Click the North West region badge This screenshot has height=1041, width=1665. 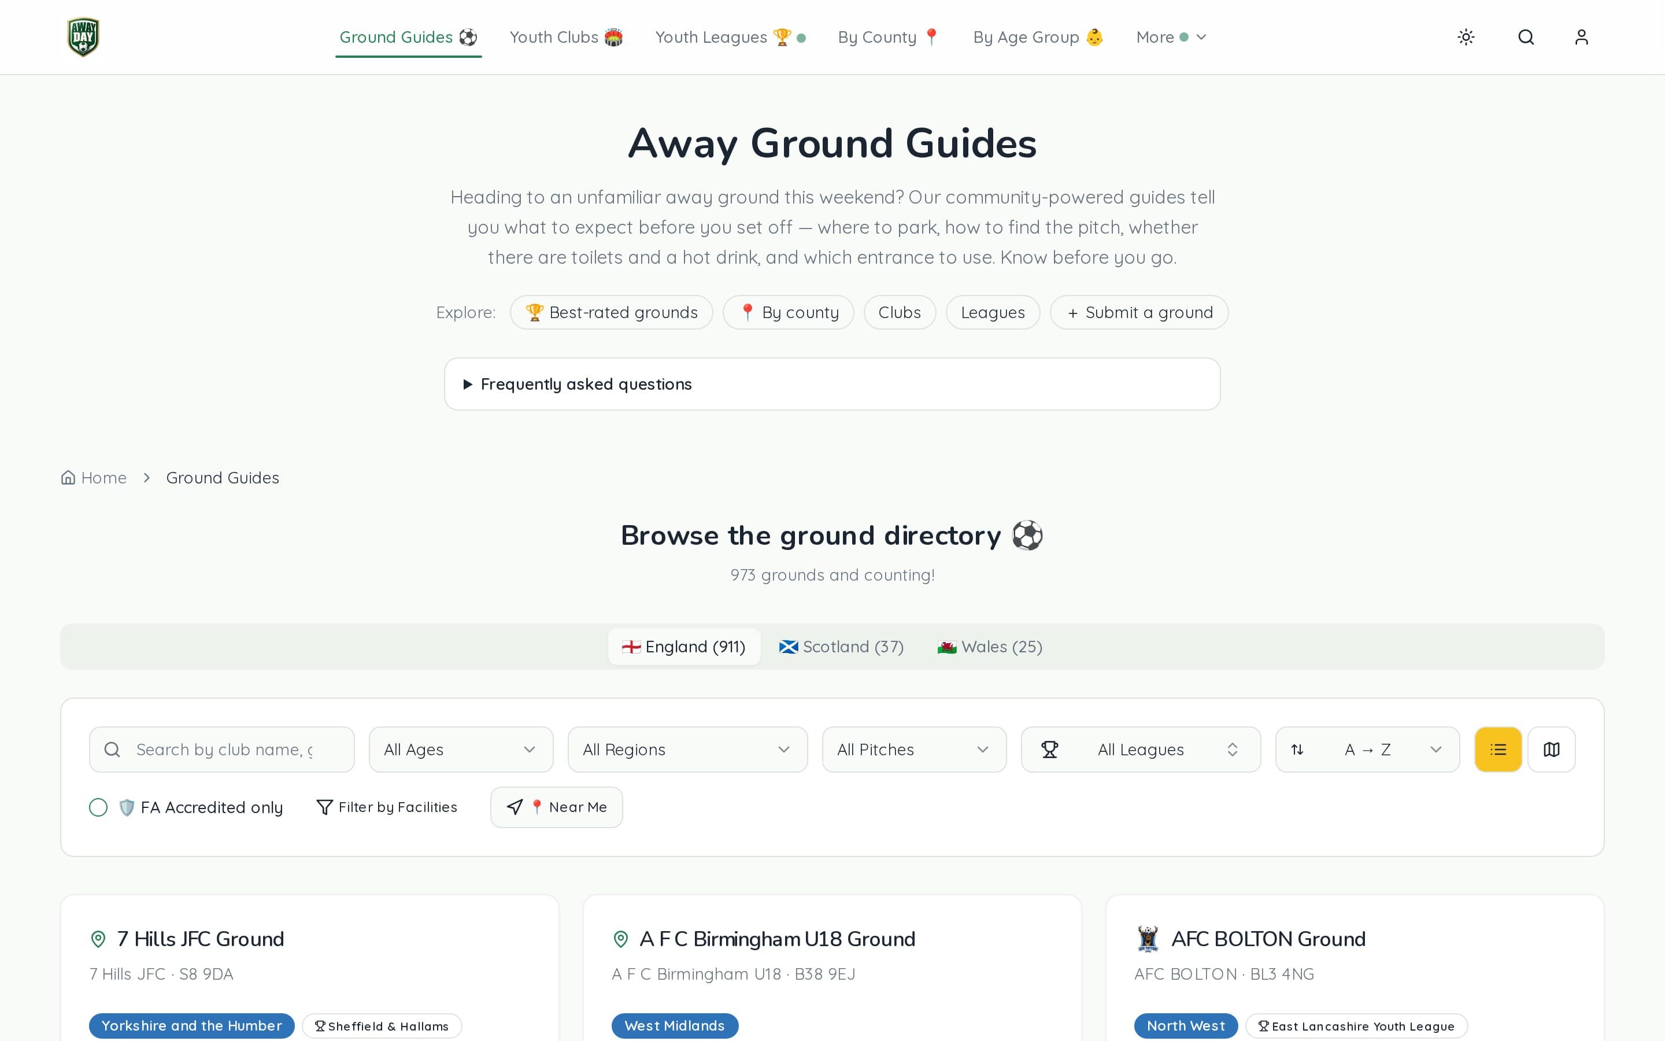coord(1186,1025)
